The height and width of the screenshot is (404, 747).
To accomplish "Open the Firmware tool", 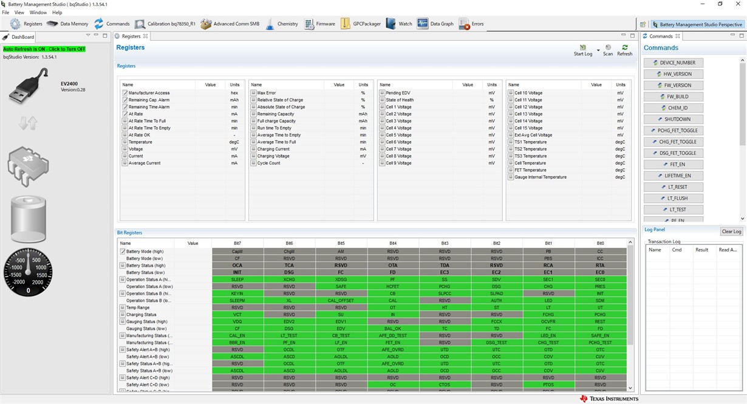I will click(319, 24).
